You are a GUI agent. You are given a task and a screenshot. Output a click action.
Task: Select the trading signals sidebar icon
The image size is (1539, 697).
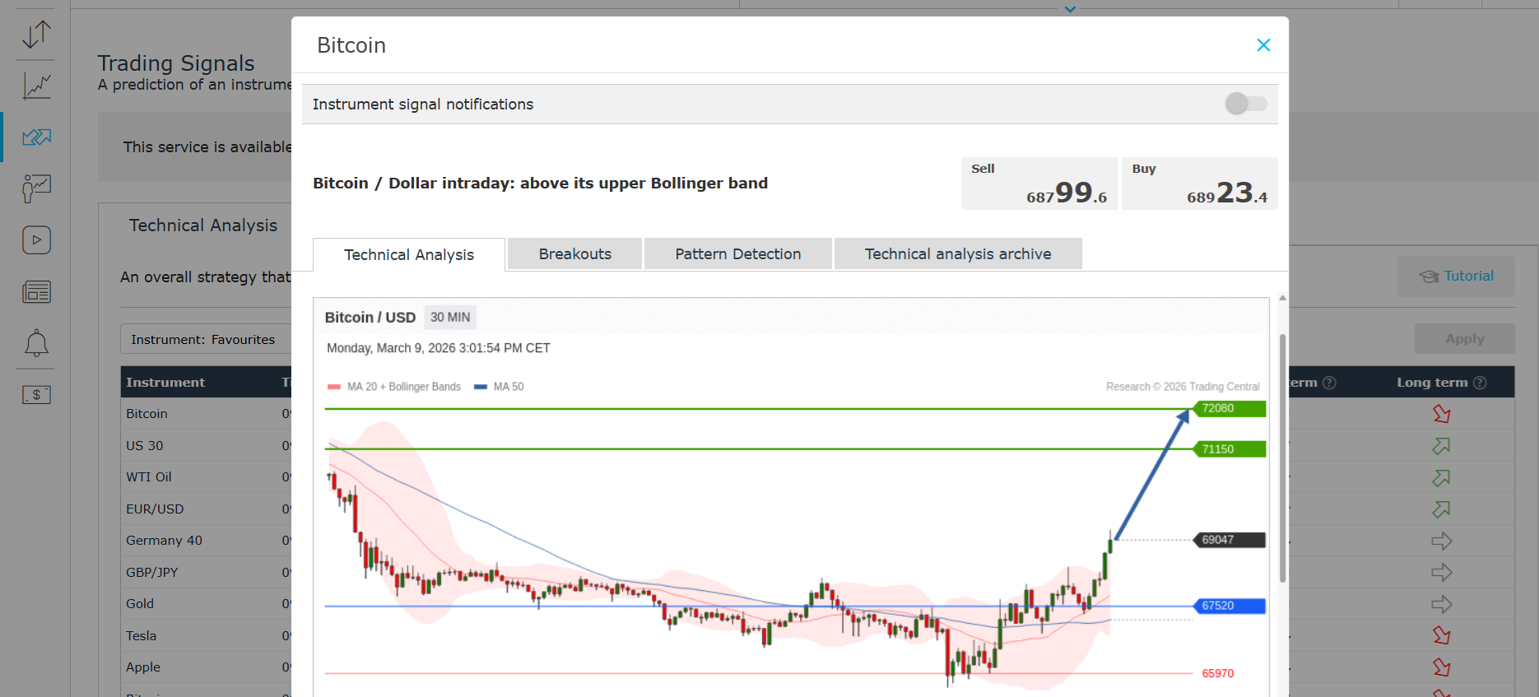pyautogui.click(x=36, y=137)
